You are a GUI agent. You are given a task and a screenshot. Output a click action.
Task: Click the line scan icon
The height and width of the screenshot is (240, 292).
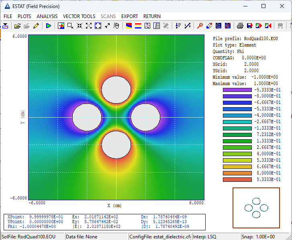click(187, 26)
